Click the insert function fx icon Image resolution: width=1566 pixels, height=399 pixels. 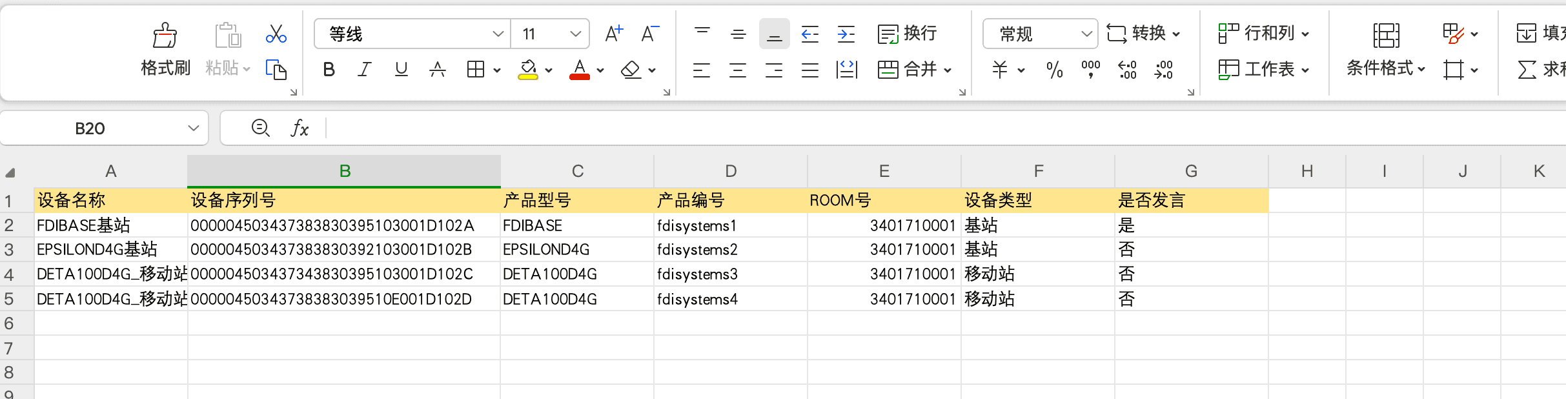[300, 128]
